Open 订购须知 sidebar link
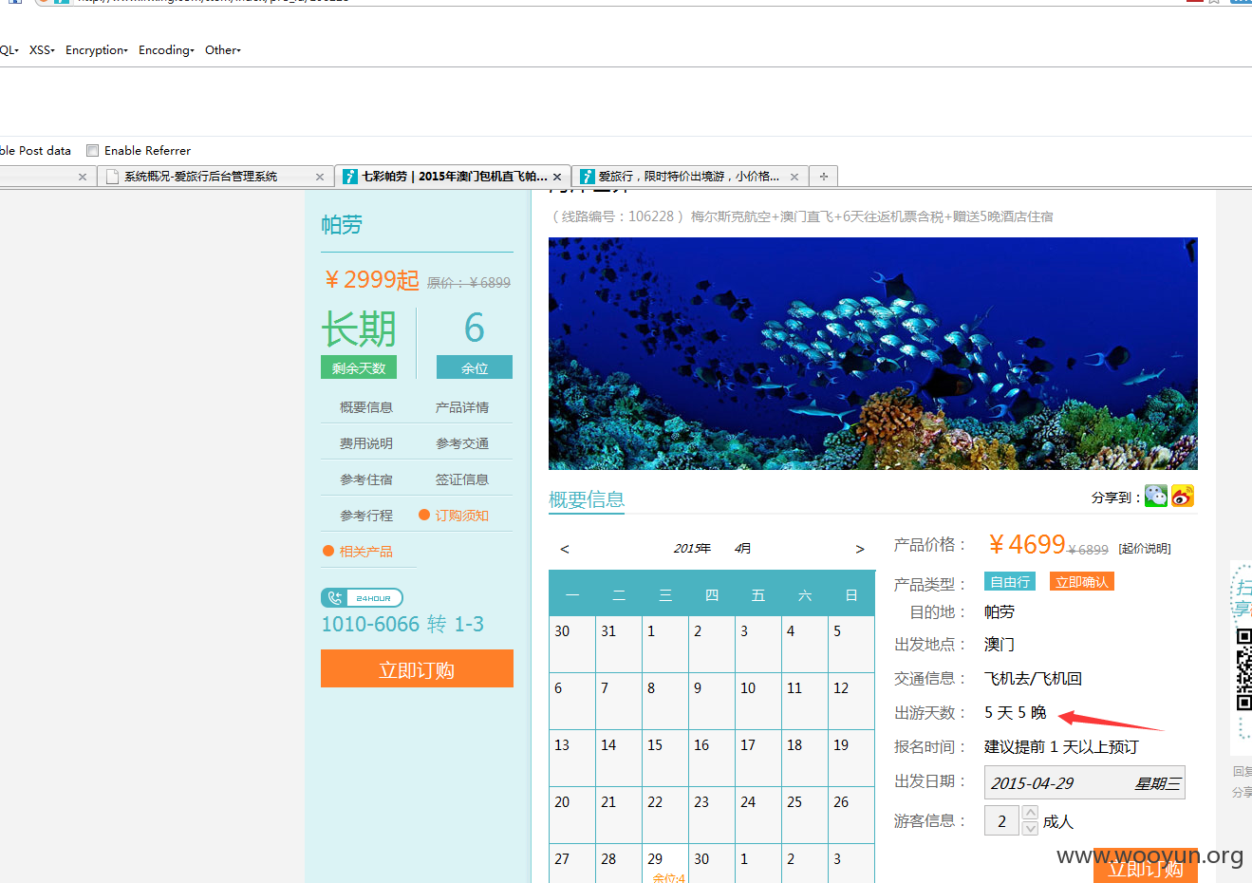 [x=462, y=516]
